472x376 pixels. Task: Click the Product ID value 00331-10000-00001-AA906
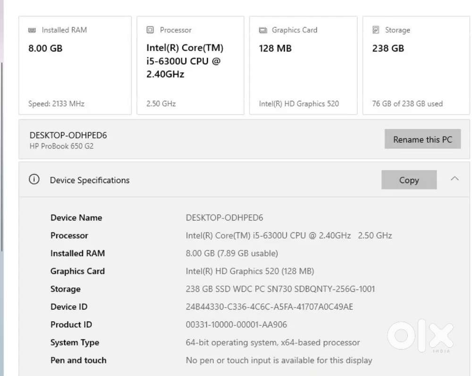[x=236, y=325]
